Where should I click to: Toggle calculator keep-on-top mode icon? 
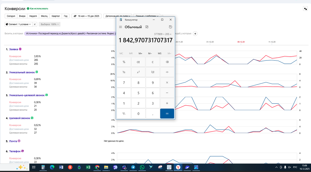(147, 27)
